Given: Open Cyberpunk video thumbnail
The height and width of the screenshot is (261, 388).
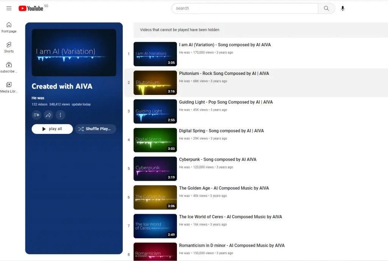Looking at the screenshot, I should coord(155,169).
